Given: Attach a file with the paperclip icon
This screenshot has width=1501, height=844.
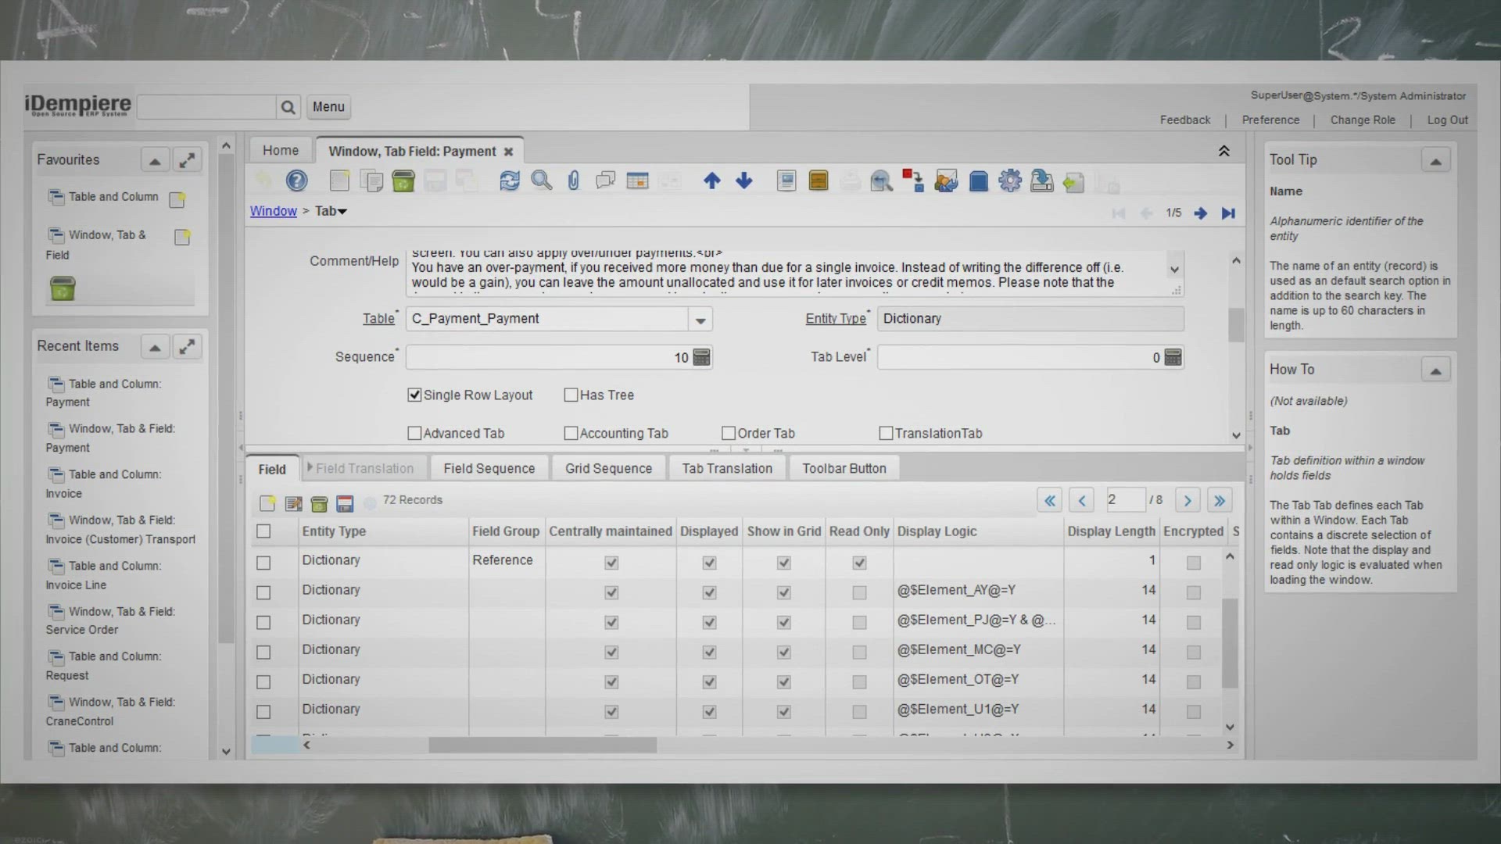Looking at the screenshot, I should click(x=574, y=181).
